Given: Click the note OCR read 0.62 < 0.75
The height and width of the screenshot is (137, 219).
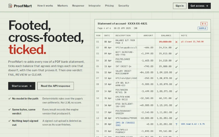Looking at the screenshot, I should coord(193,124).
